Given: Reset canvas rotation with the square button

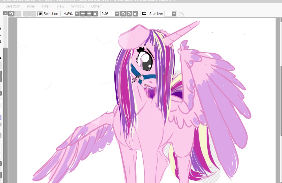Looking at the screenshot, I should (135, 14).
